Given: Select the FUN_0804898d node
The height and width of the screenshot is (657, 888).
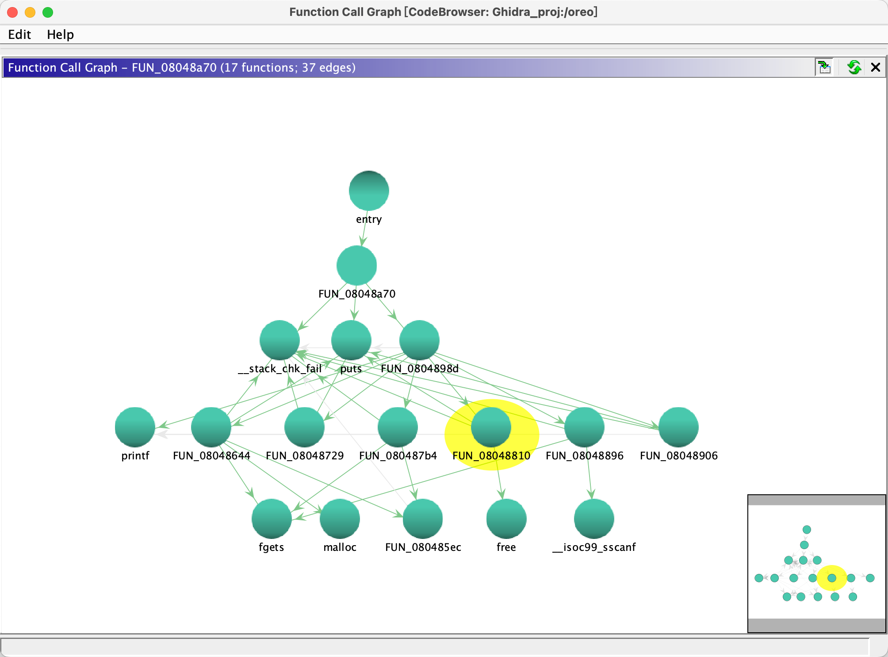Looking at the screenshot, I should pos(419,340).
